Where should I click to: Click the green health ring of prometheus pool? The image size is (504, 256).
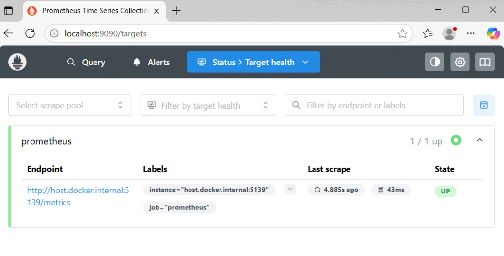(x=456, y=140)
